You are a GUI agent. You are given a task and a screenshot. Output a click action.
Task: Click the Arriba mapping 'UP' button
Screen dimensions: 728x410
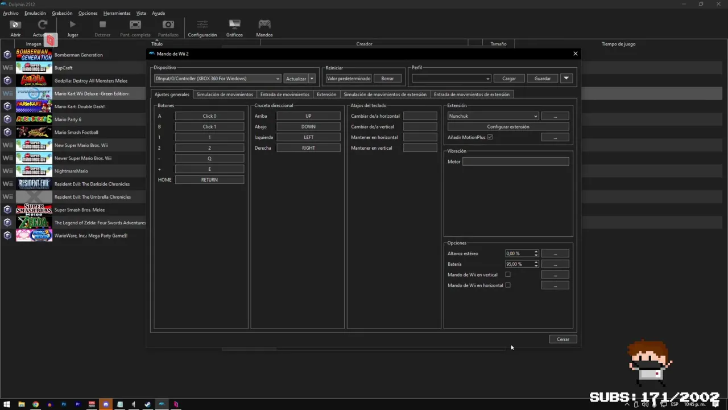pos(308,116)
